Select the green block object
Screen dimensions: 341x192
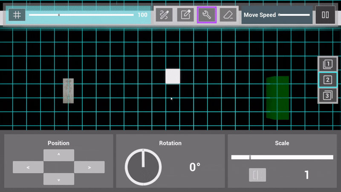click(x=277, y=98)
